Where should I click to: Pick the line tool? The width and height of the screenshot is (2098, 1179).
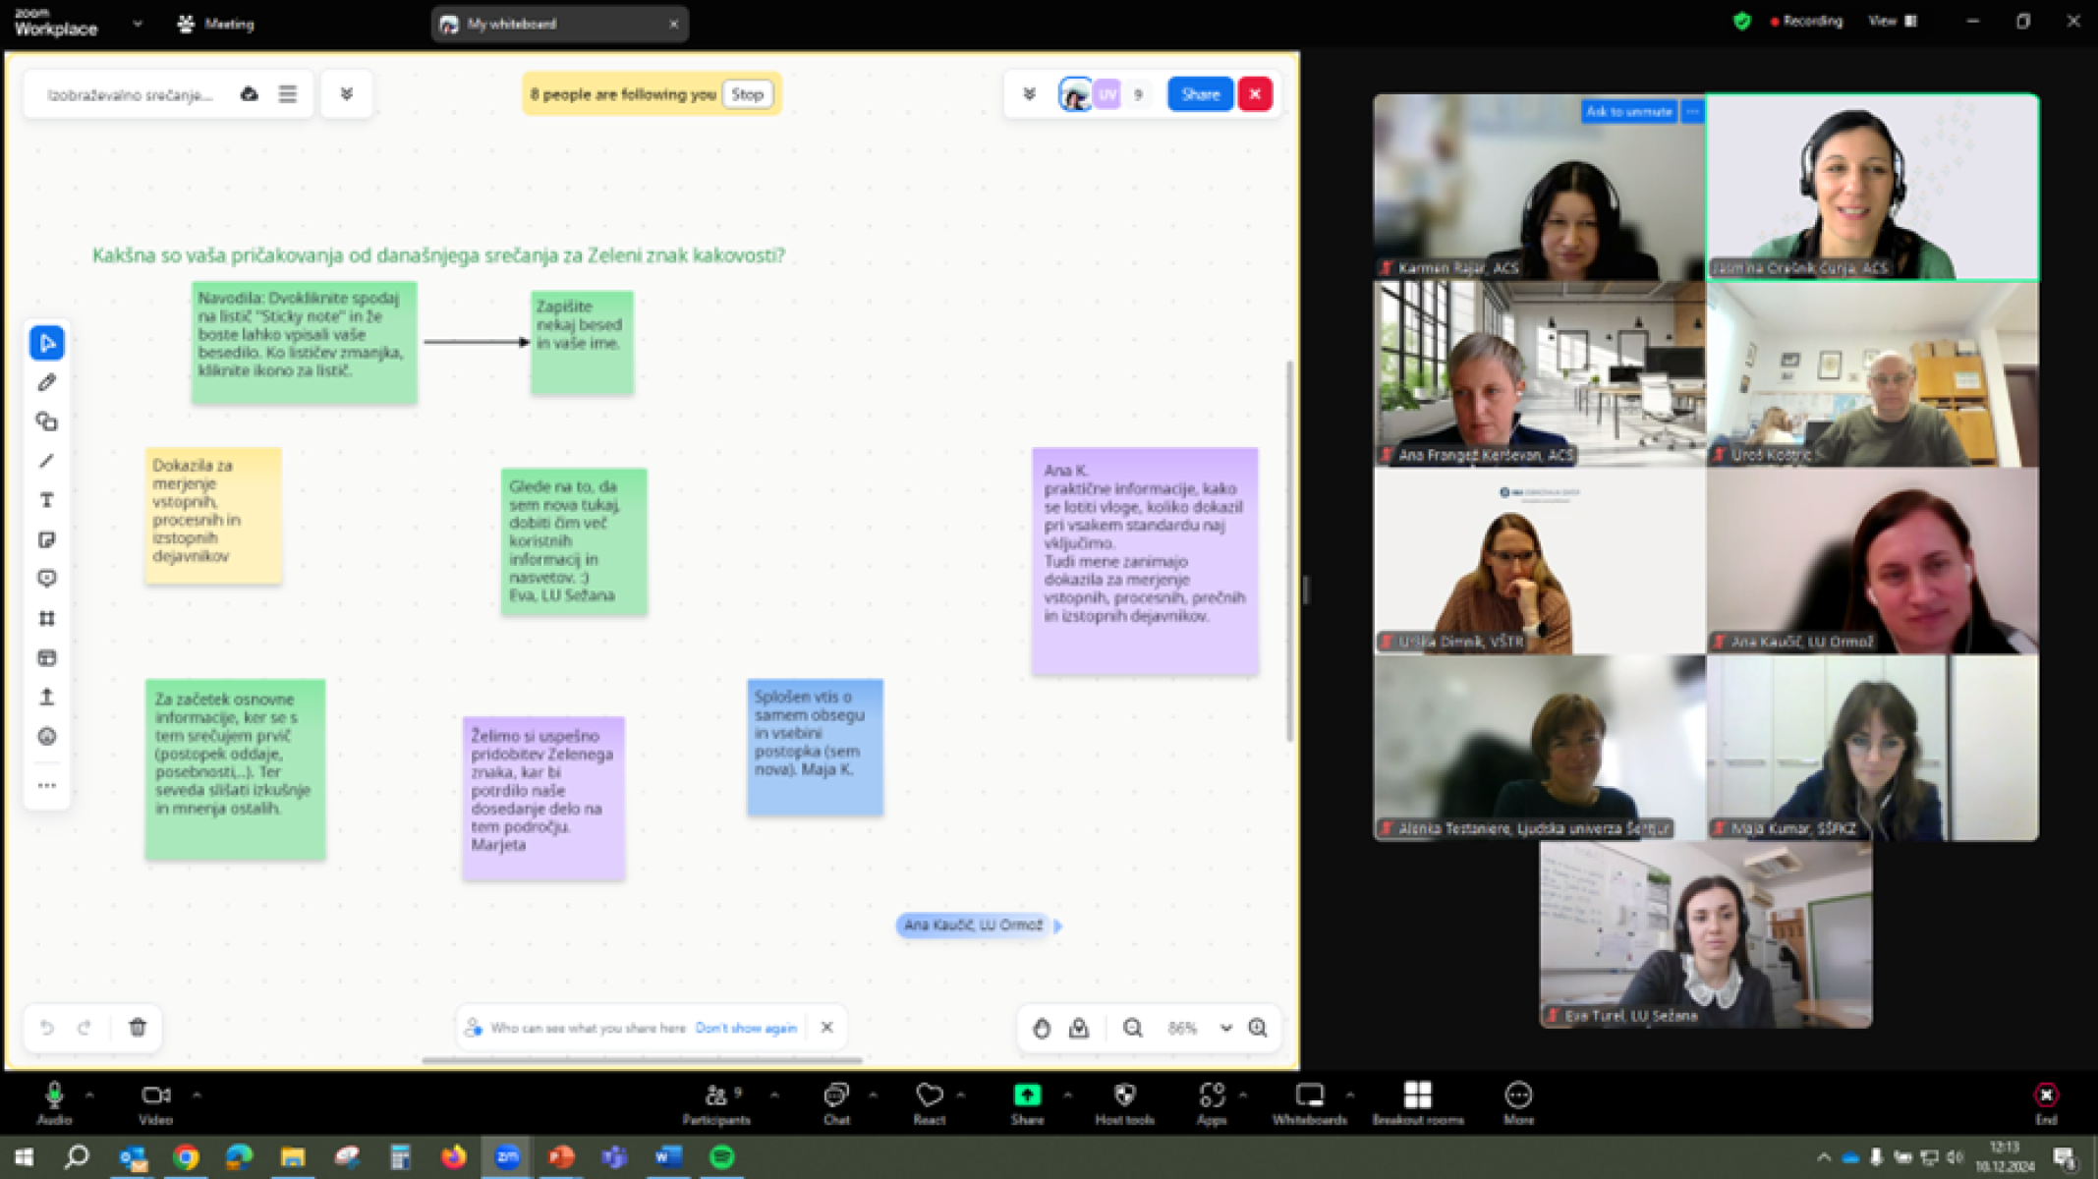click(46, 461)
